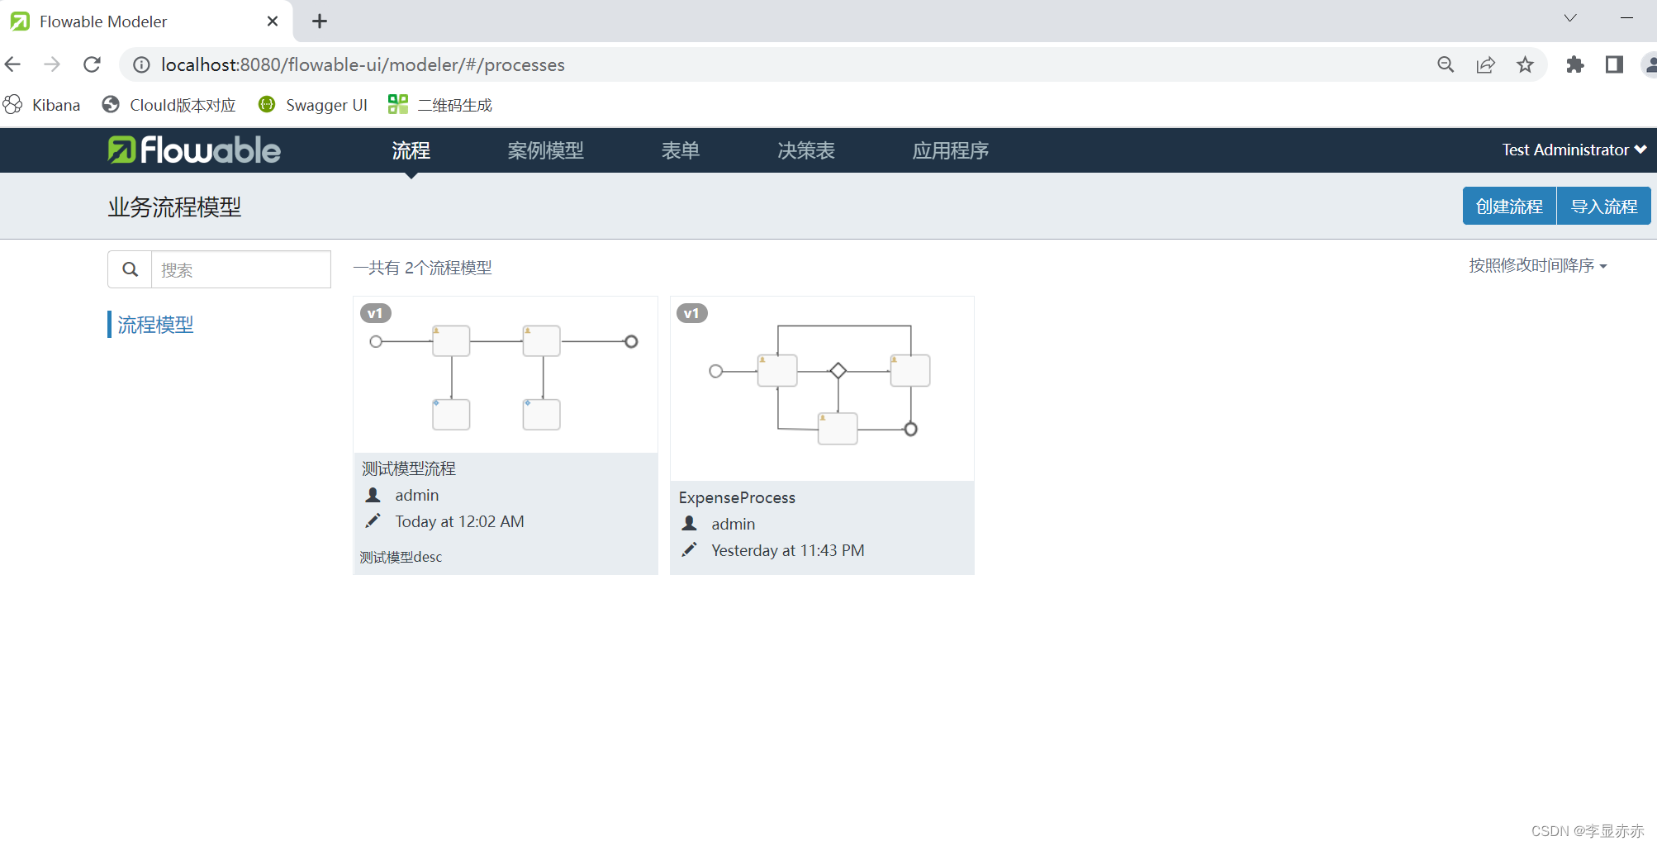Open the Kibana bookmark icon
This screenshot has width=1657, height=846.
pyautogui.click(x=13, y=104)
